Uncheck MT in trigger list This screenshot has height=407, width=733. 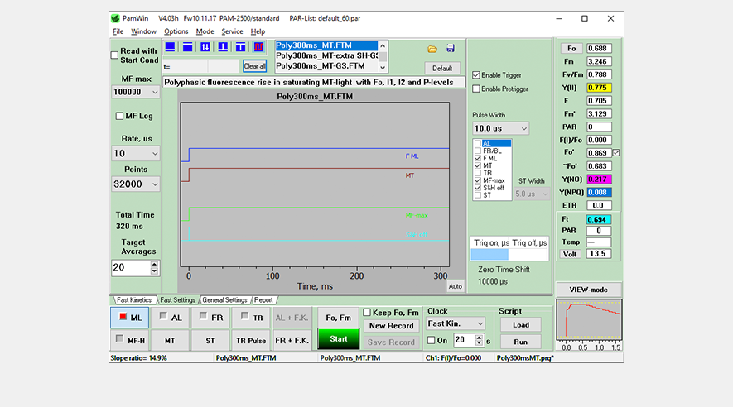pos(478,165)
